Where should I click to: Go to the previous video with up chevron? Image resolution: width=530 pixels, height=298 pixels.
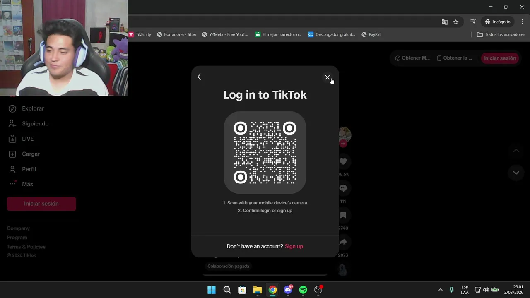pyautogui.click(x=516, y=151)
